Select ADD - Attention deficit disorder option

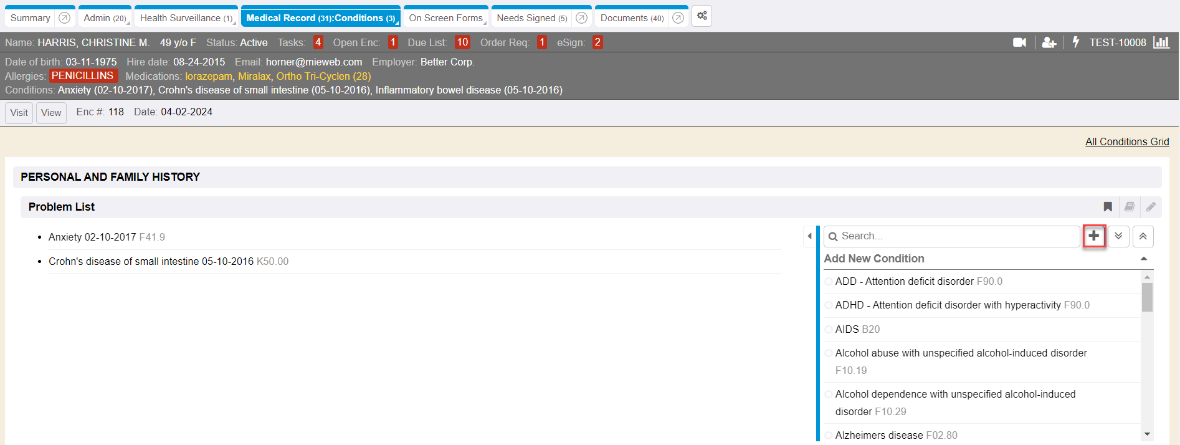click(829, 282)
